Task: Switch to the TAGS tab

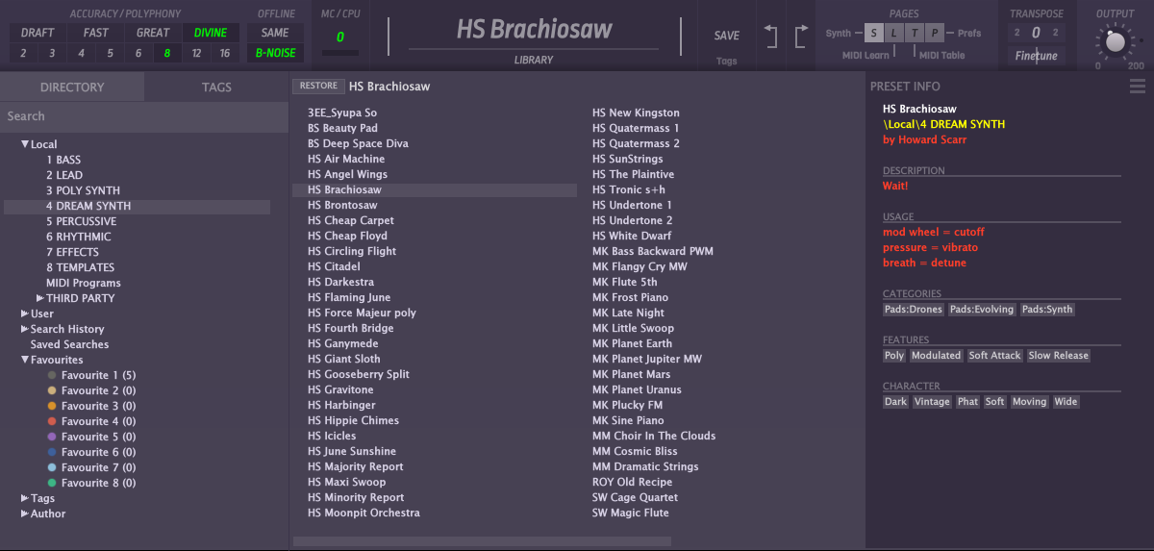Action: coord(216,87)
